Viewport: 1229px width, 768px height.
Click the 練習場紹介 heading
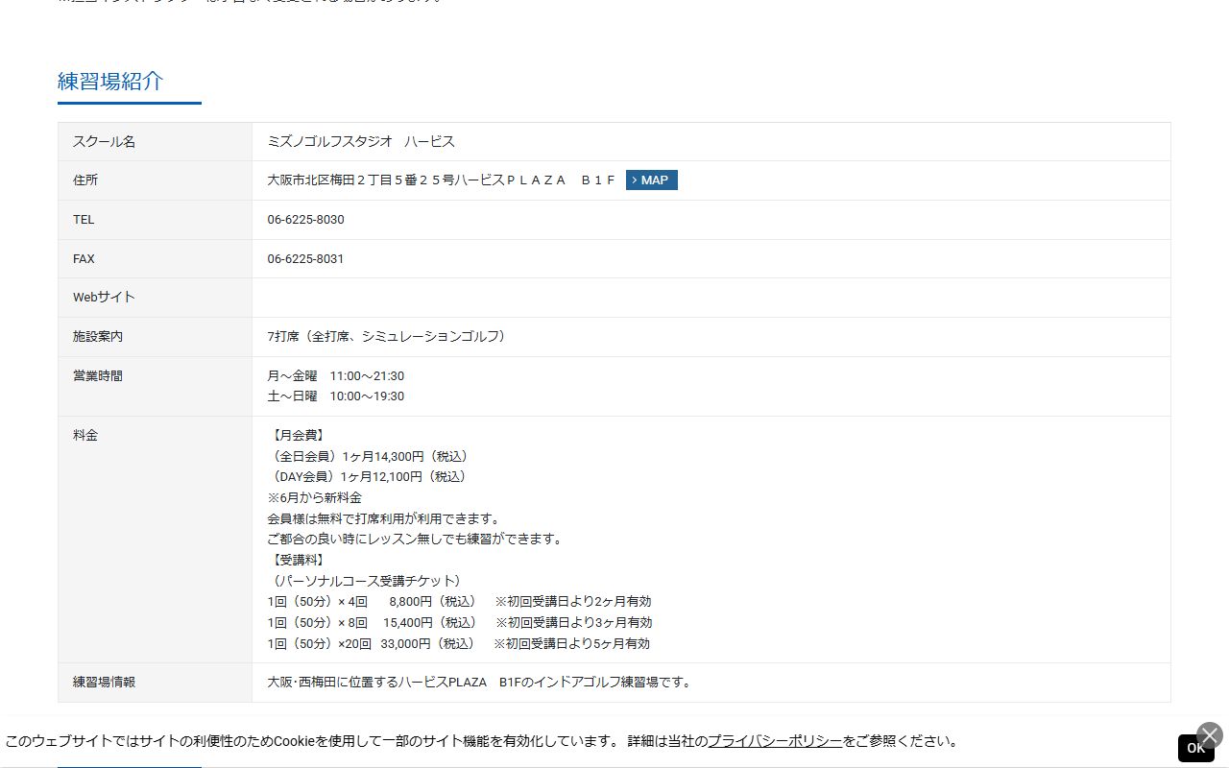point(110,82)
